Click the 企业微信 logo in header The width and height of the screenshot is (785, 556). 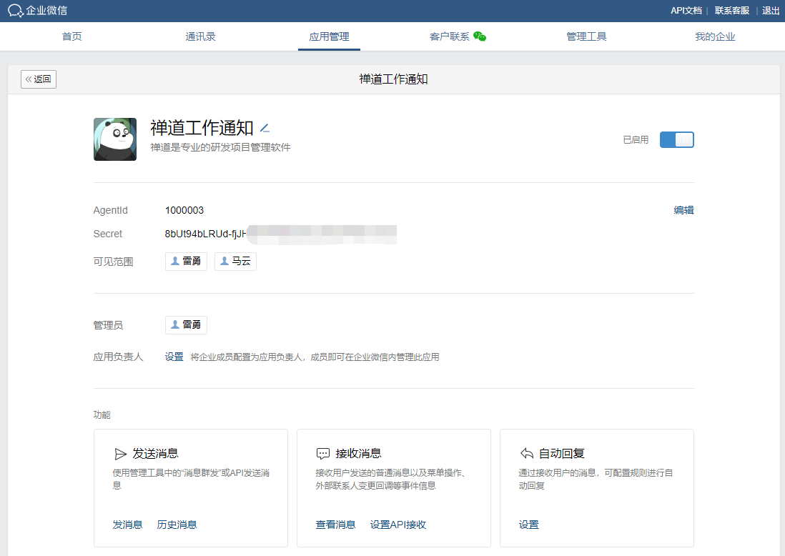point(38,10)
